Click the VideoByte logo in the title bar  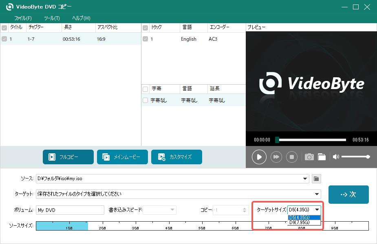9,7
